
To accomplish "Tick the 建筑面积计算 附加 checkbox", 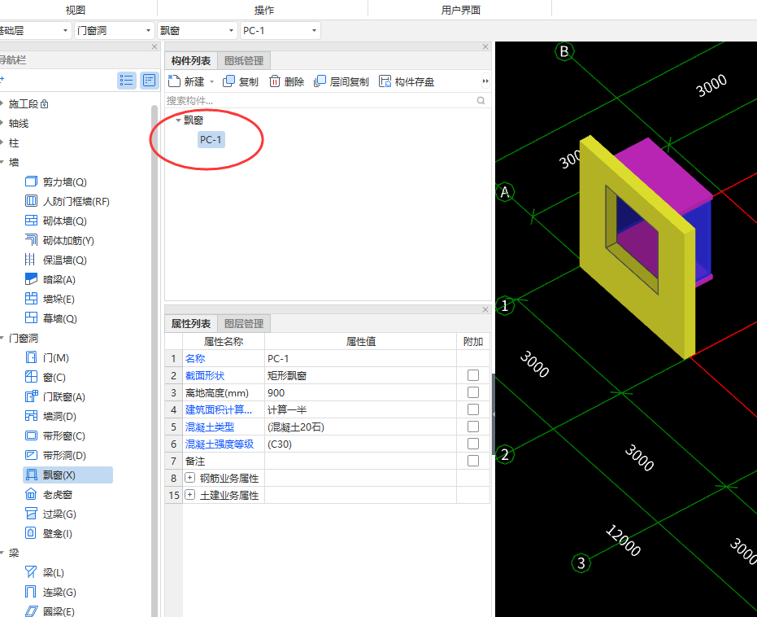I will coord(473,409).
